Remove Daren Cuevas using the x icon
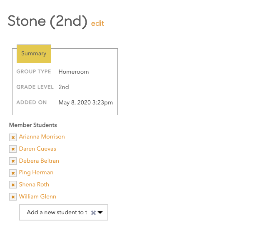This screenshot has height=238, width=264. [13, 149]
